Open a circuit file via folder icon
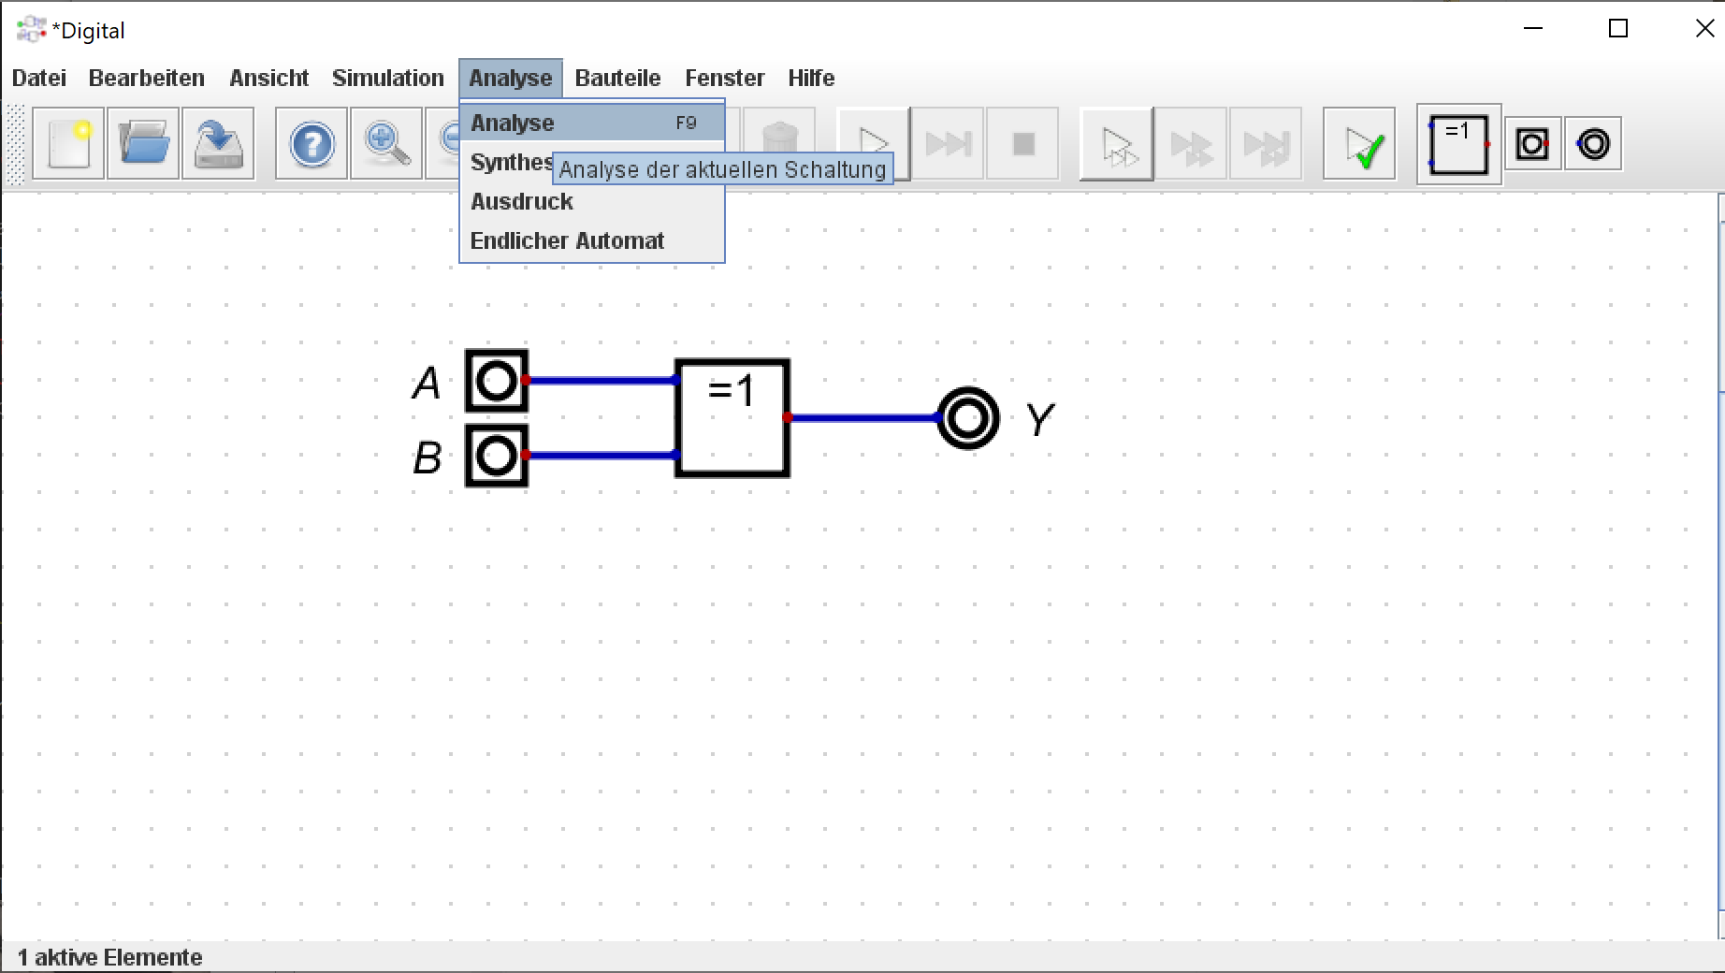This screenshot has height=973, width=1725. pos(143,144)
